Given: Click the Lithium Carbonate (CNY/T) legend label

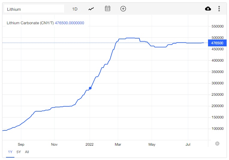Looking at the screenshot, I should [x=30, y=23].
